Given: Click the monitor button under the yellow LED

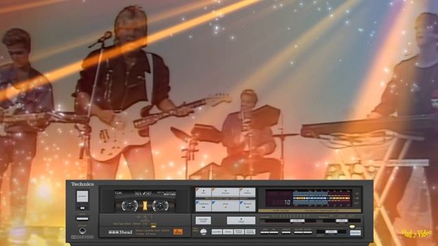Looking at the screenshot, I should coord(355,232).
